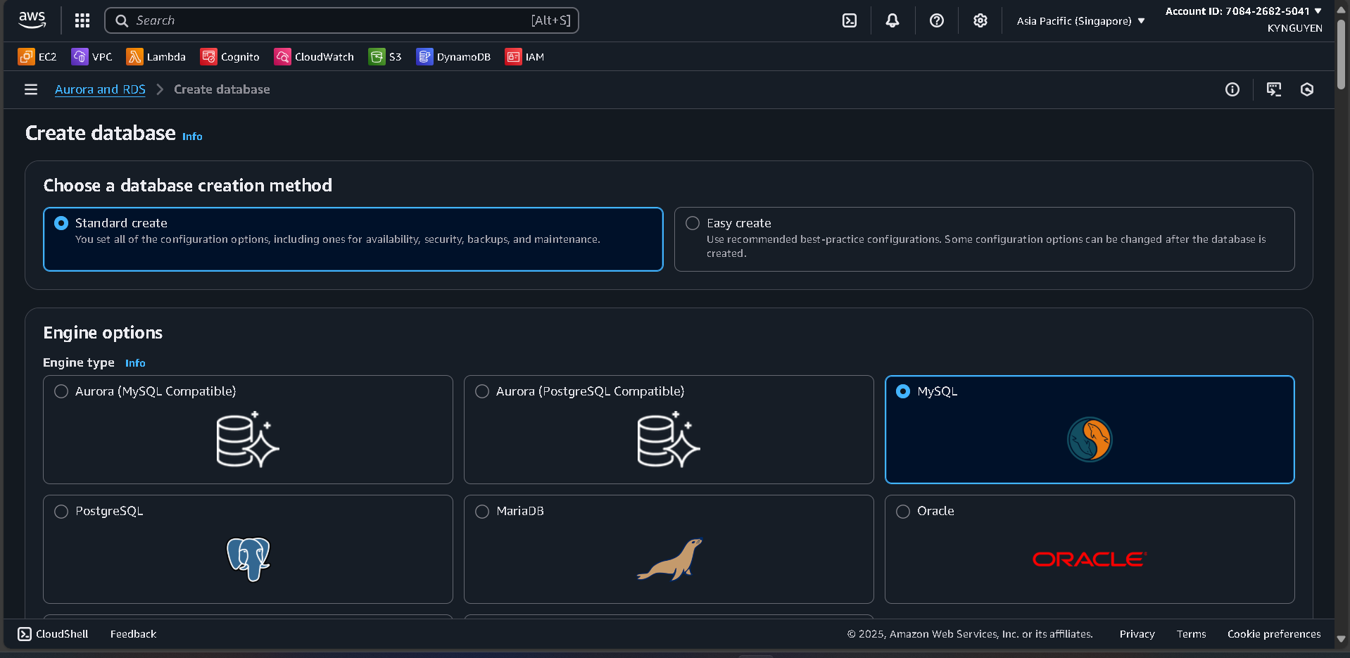Image resolution: width=1350 pixels, height=658 pixels.
Task: Open the notifications bell
Action: (892, 20)
